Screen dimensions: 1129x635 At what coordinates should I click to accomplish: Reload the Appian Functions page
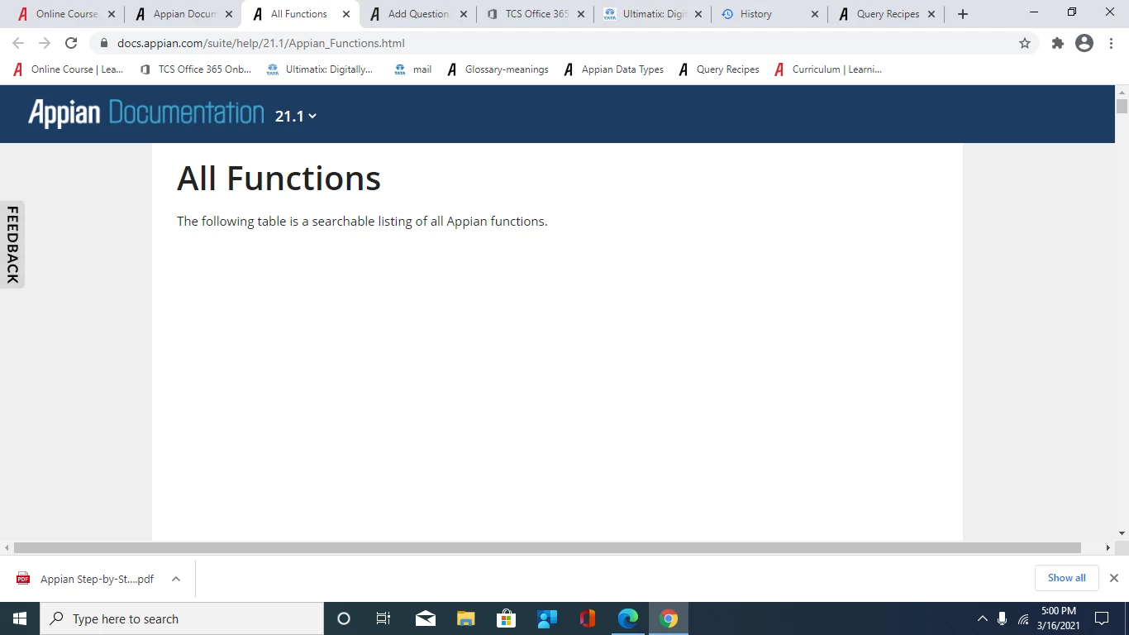coord(71,43)
